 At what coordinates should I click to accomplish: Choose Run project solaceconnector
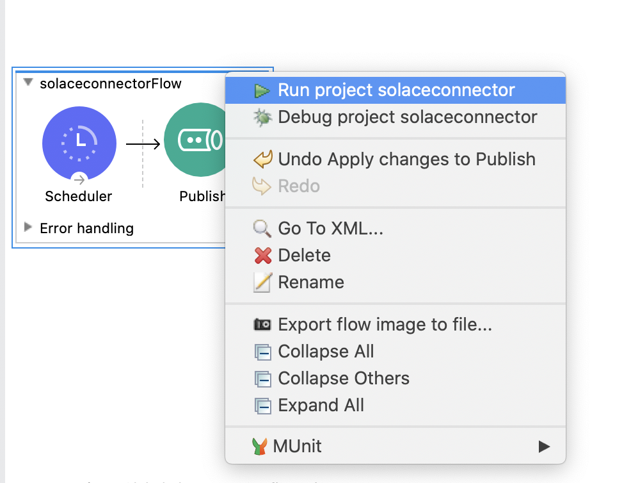point(396,90)
